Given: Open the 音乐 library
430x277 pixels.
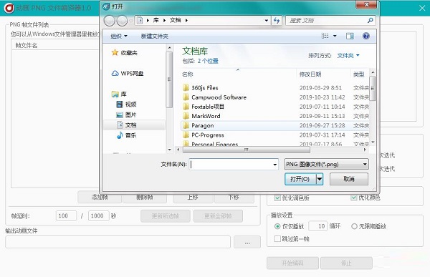Looking at the screenshot, I should click(126, 135).
